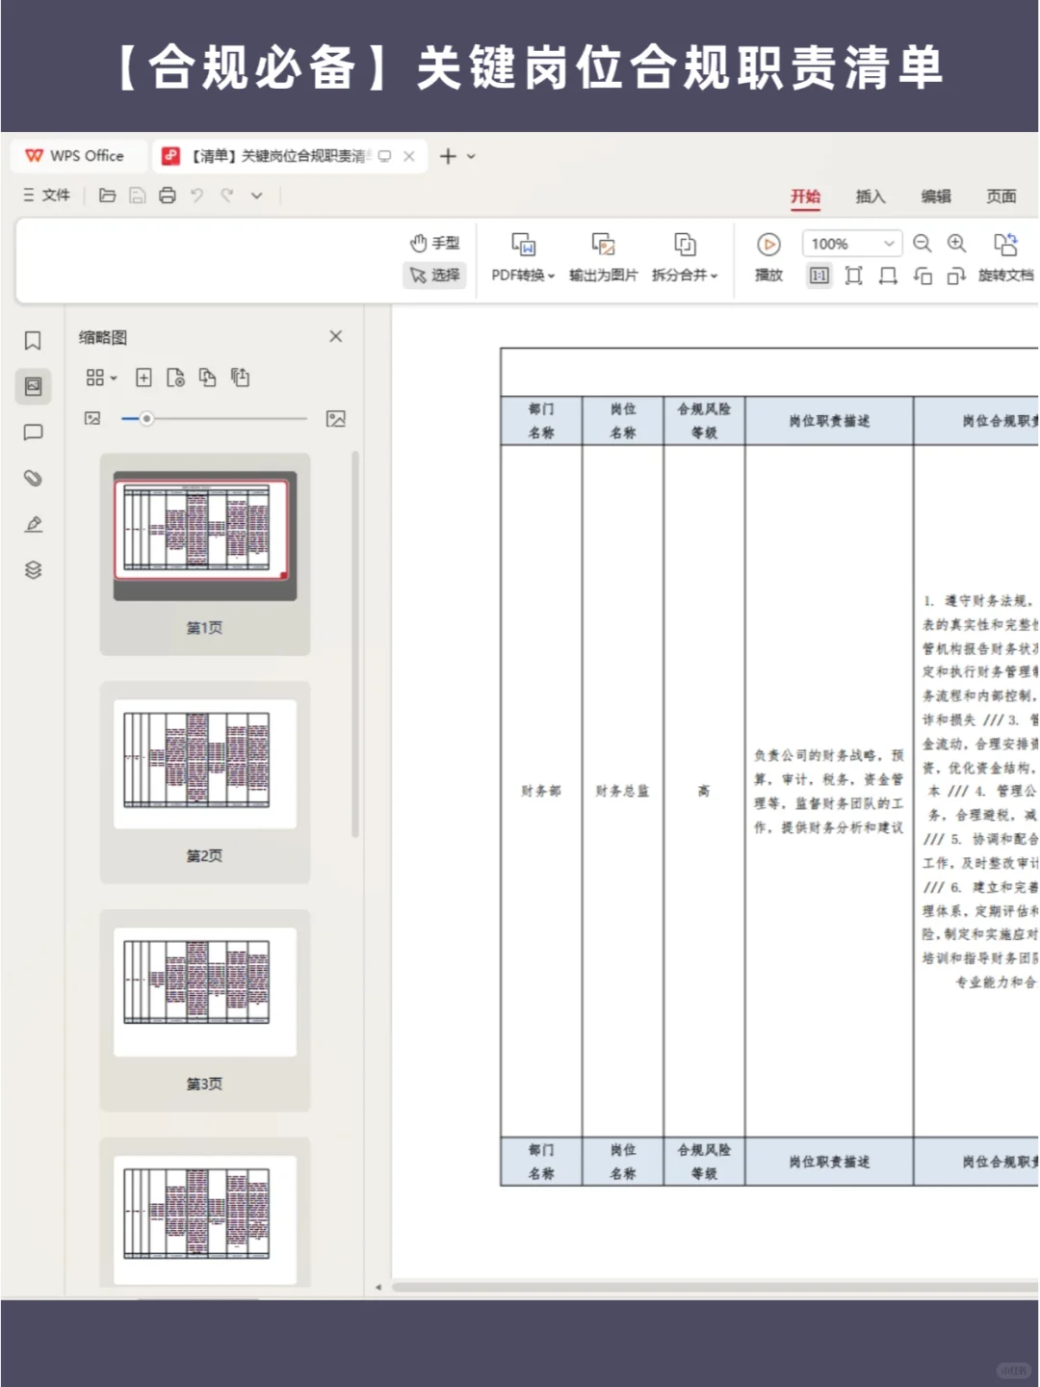Open the comments panel sidebar icon

pyautogui.click(x=33, y=432)
